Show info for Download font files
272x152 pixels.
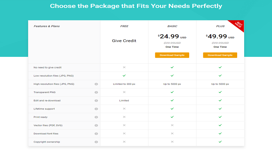pyautogui.click(x=96, y=133)
